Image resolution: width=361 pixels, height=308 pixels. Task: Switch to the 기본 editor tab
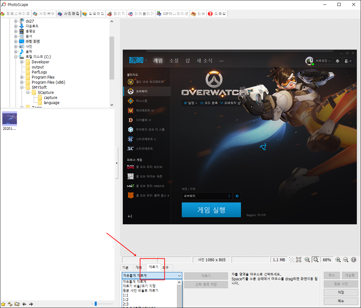[x=125, y=268]
